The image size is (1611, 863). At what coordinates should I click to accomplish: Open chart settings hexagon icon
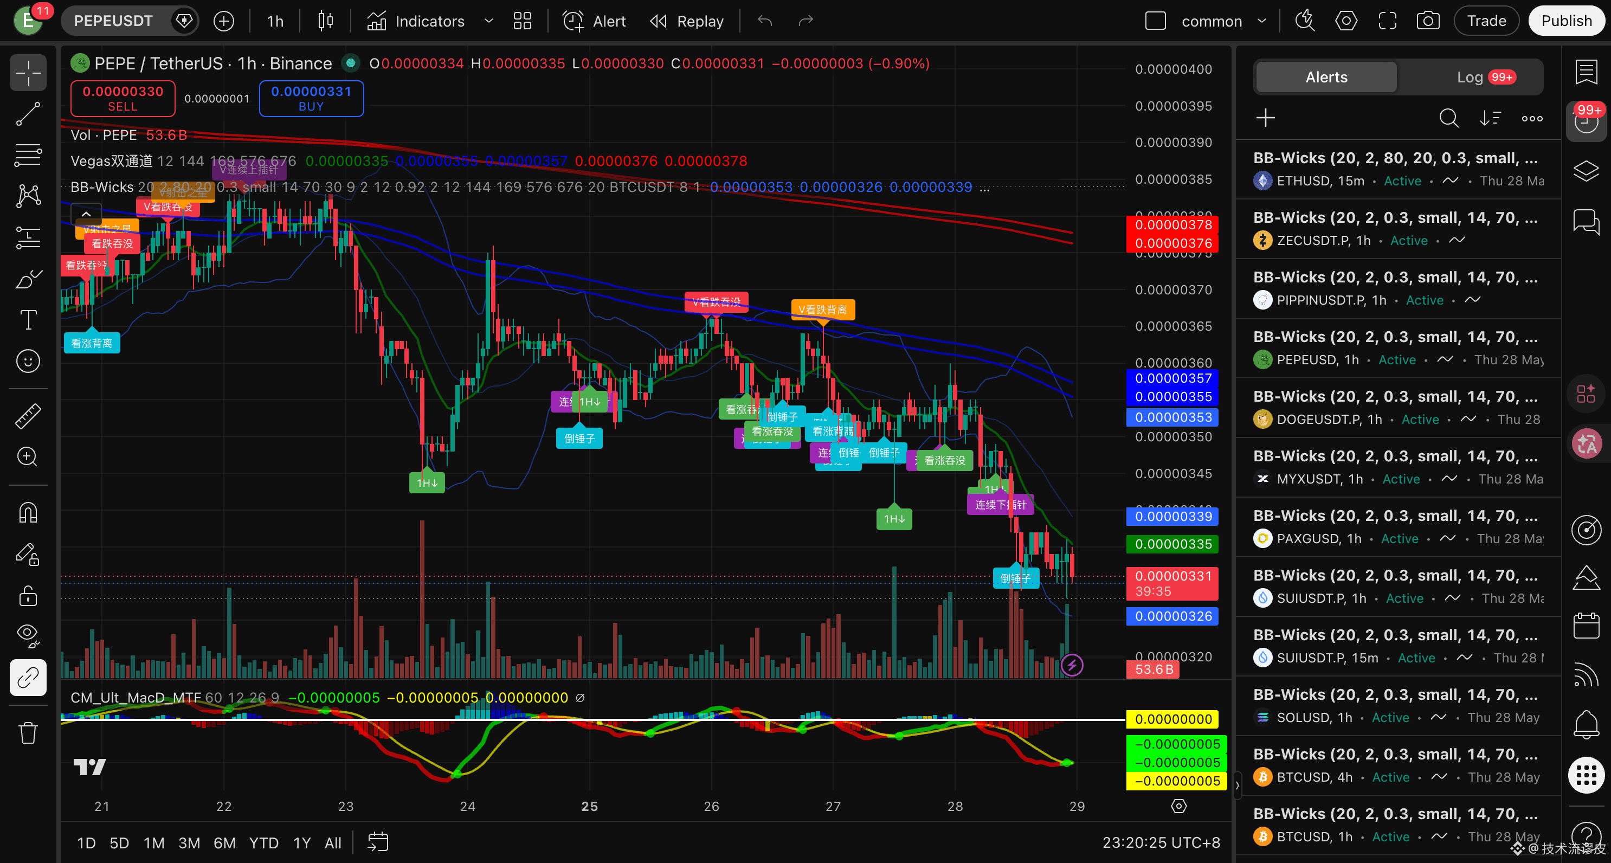point(1346,21)
